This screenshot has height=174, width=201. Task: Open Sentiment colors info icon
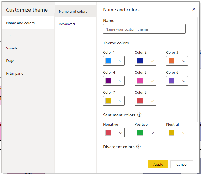(x=139, y=115)
